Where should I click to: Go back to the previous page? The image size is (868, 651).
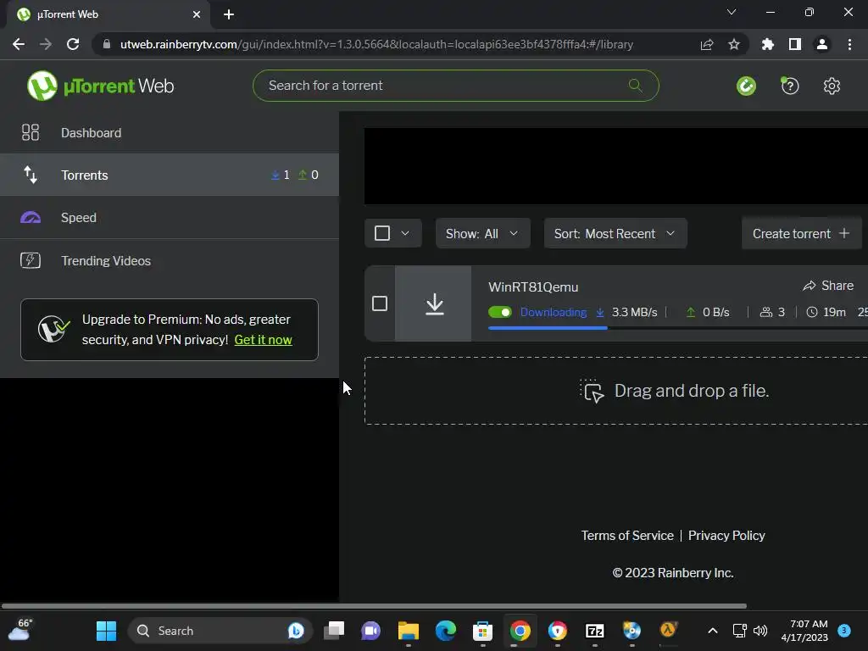[19, 44]
